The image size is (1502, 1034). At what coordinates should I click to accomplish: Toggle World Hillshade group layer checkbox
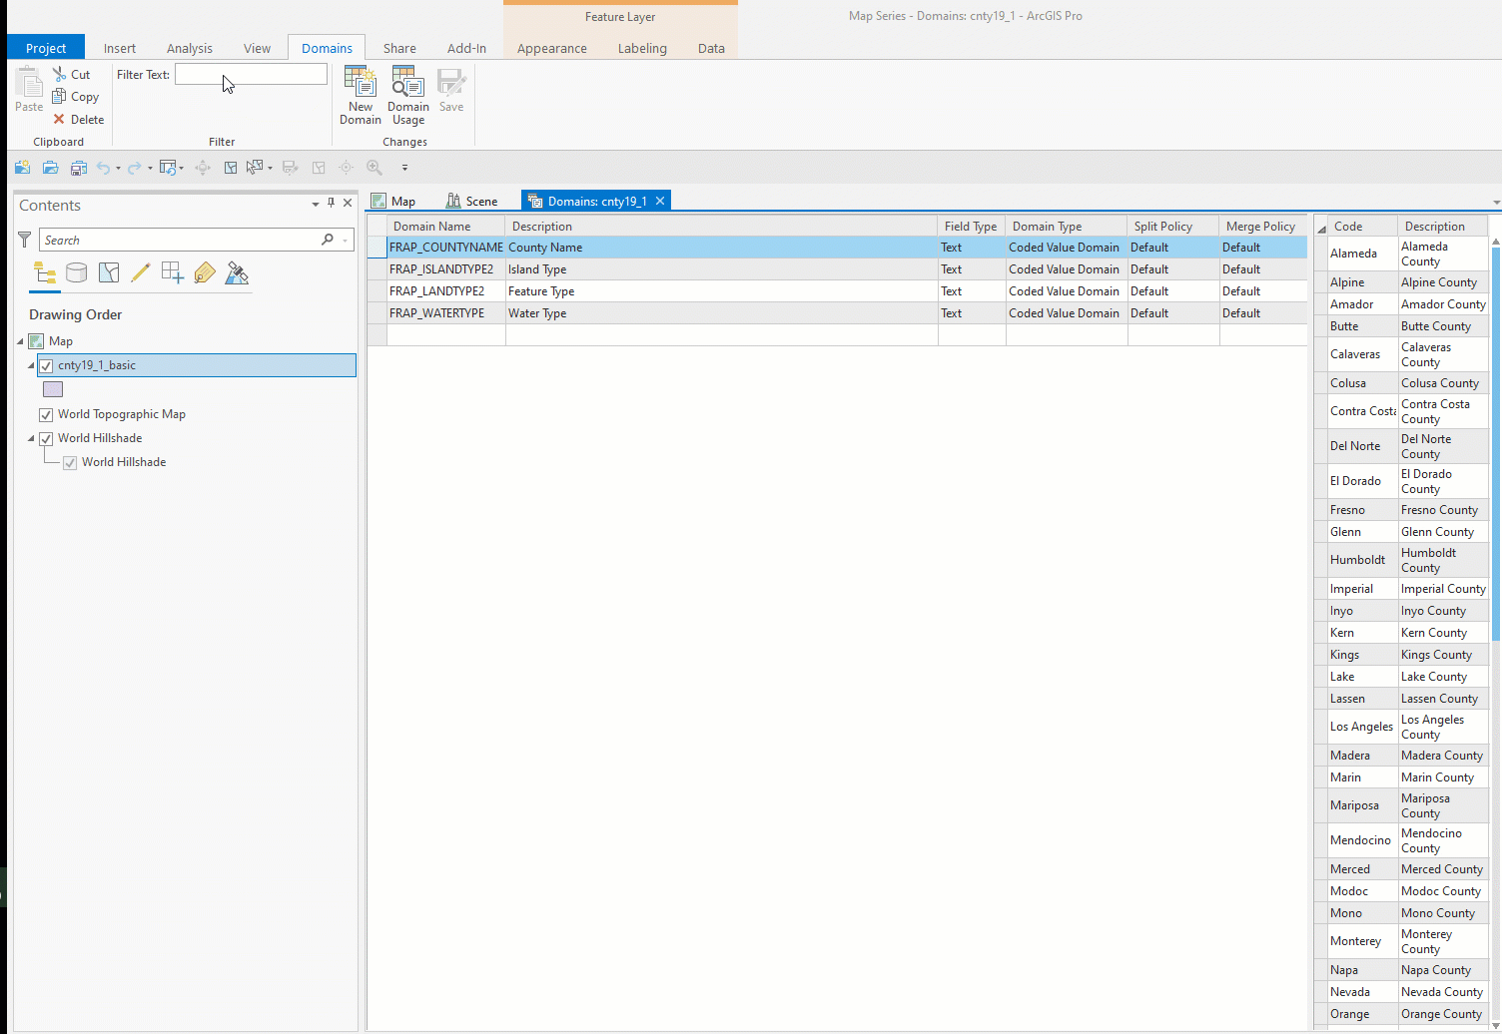click(46, 439)
